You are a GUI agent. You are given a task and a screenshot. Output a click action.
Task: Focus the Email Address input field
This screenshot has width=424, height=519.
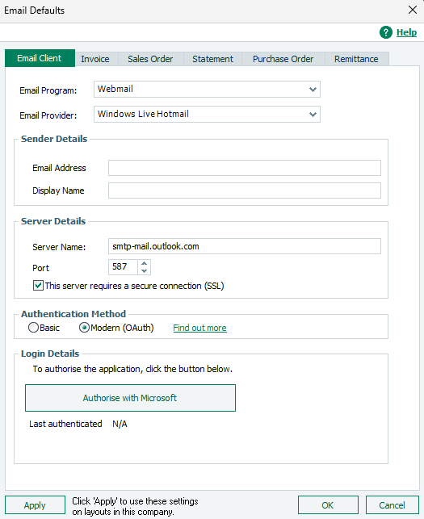[x=245, y=168]
